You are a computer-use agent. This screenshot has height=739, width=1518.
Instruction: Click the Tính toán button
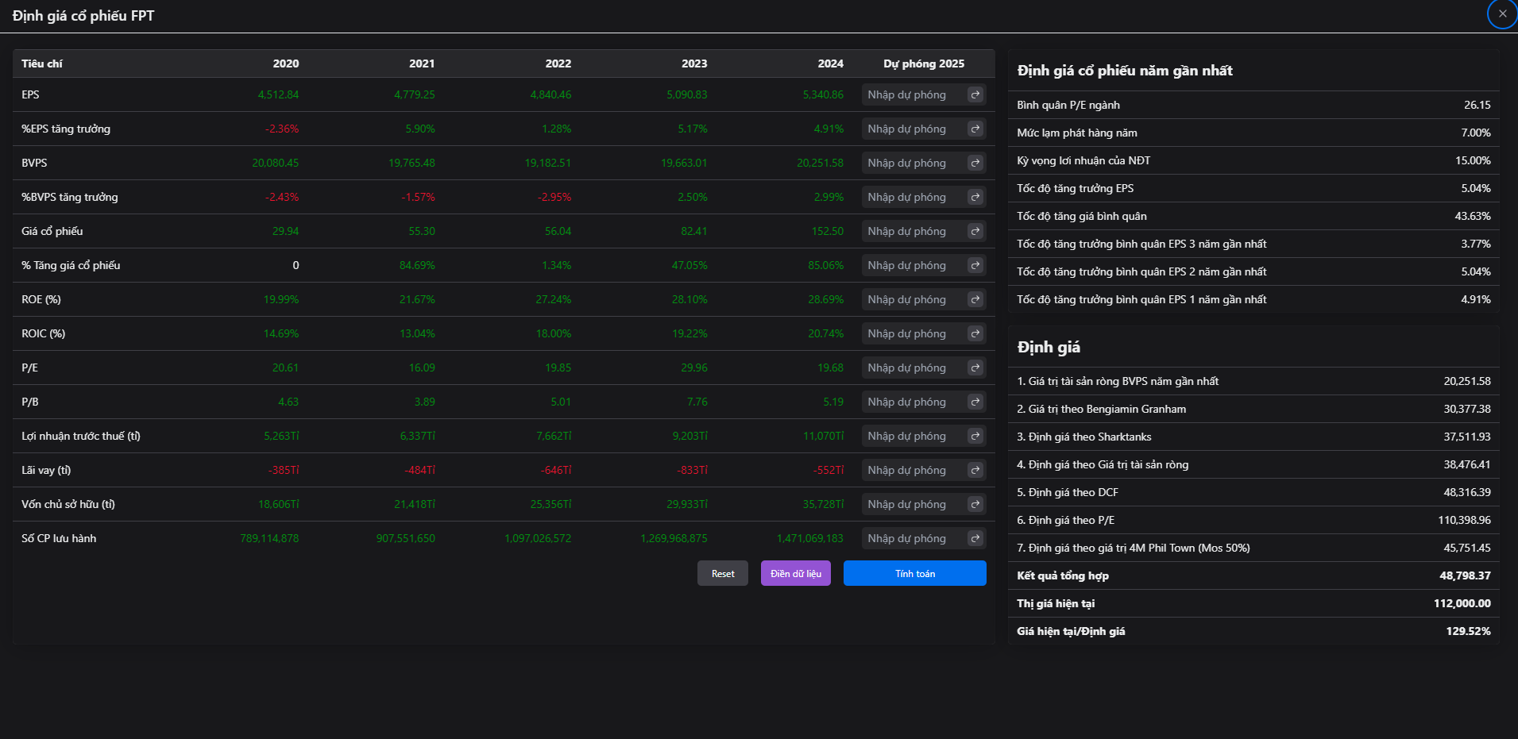click(915, 573)
